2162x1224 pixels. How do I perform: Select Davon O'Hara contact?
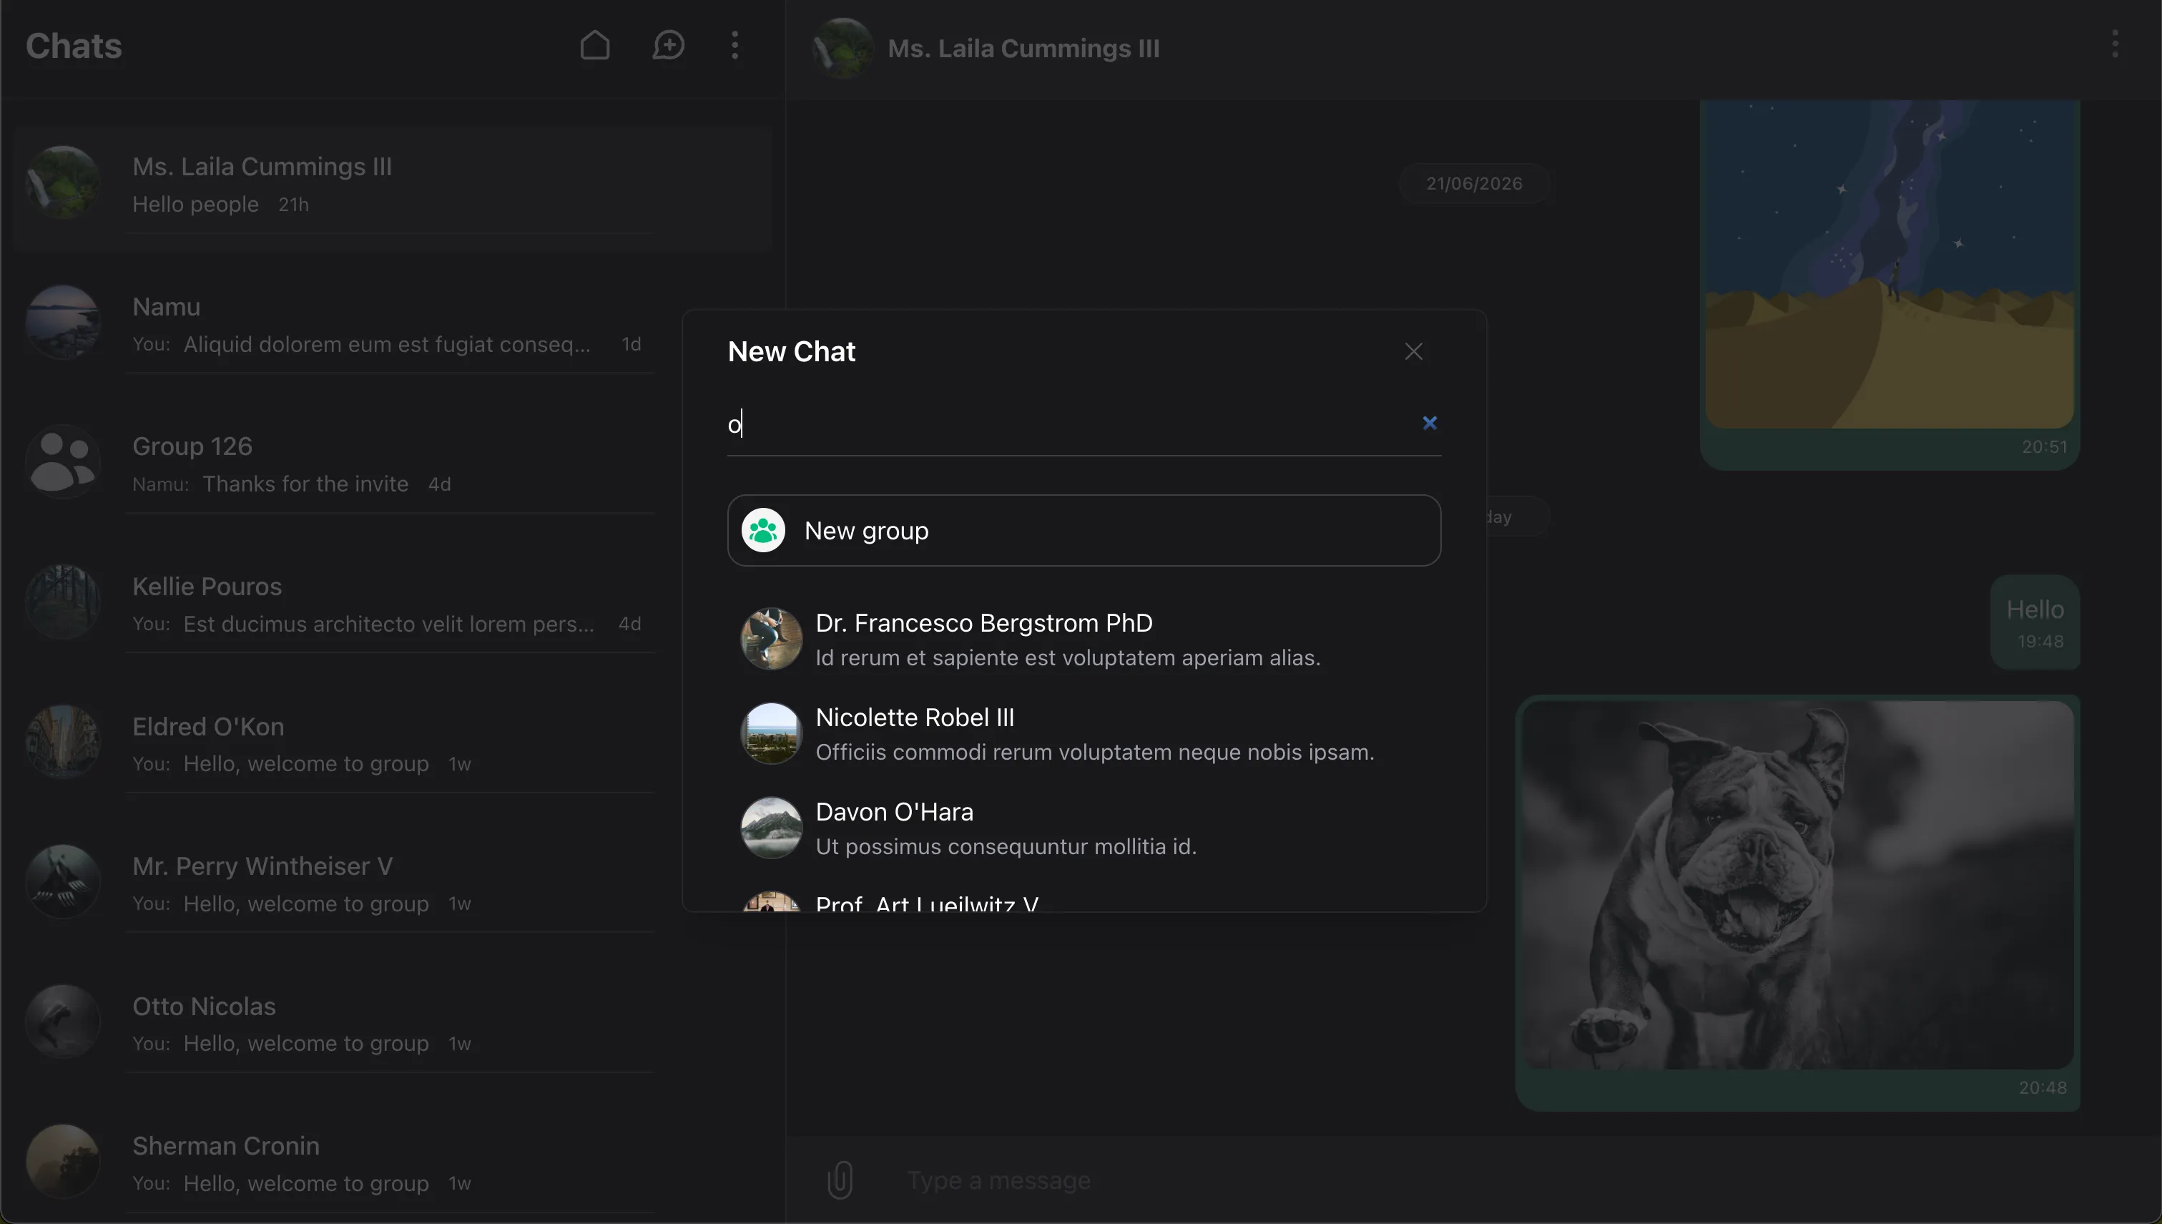coord(1084,828)
